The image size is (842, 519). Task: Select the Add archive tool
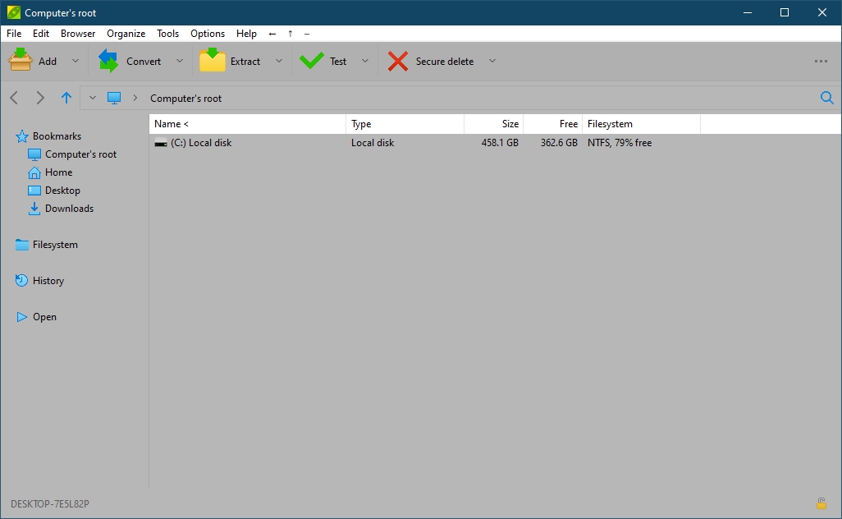[36, 61]
